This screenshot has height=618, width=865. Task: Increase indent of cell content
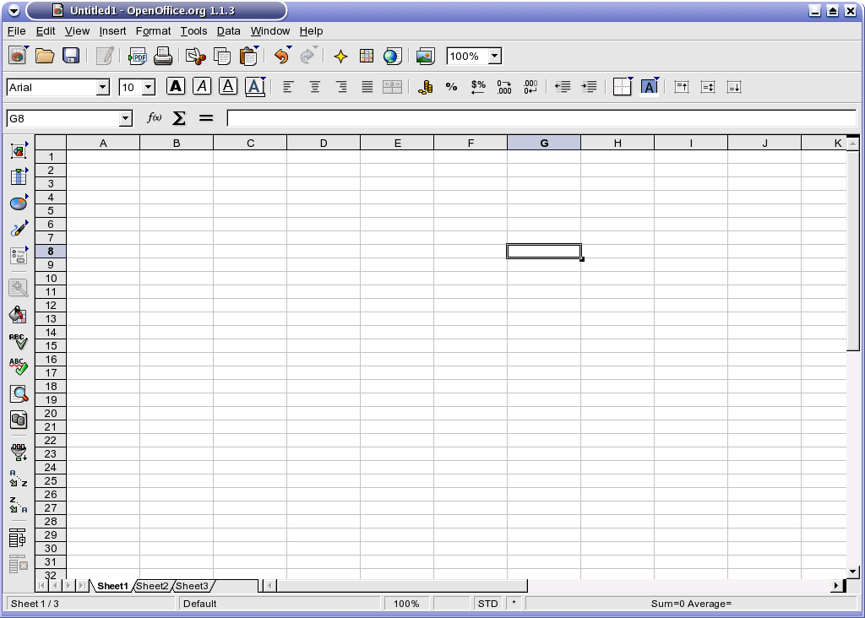(589, 87)
